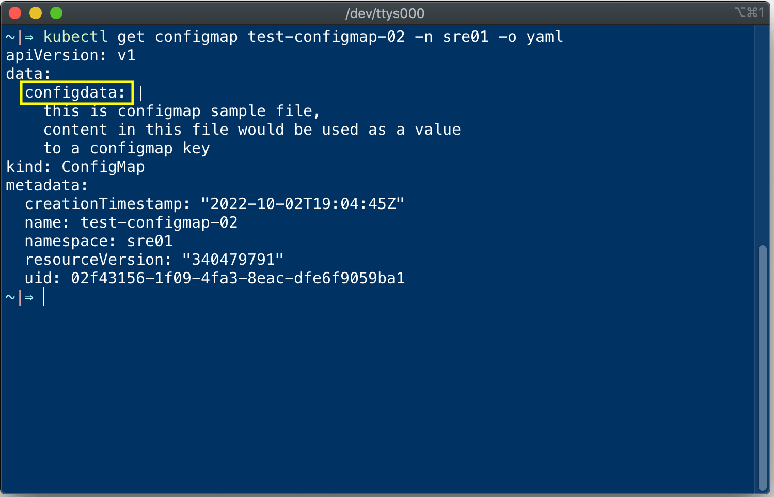This screenshot has width=774, height=497.
Task: Click the apiVersion: v1 line
Action: pyautogui.click(x=71, y=55)
